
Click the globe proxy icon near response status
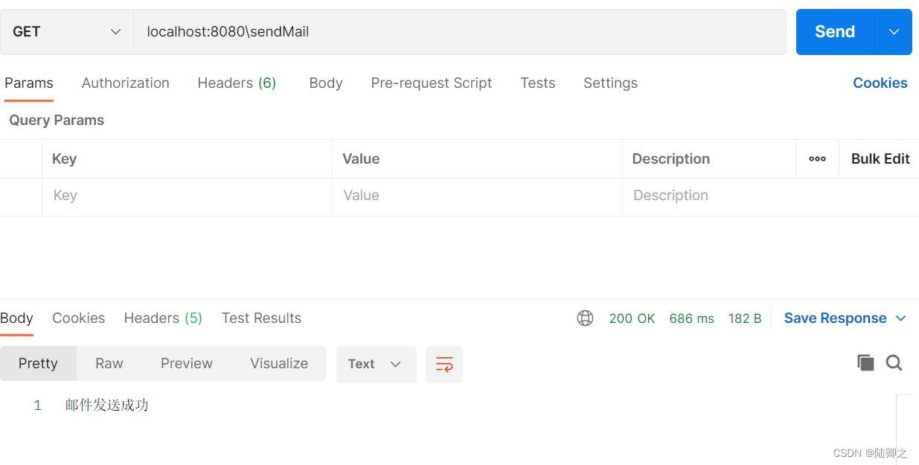click(x=586, y=318)
